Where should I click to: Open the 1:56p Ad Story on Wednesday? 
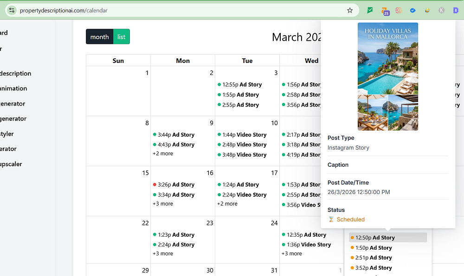point(301,84)
